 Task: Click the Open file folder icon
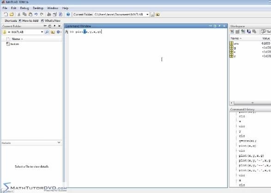(12, 14)
